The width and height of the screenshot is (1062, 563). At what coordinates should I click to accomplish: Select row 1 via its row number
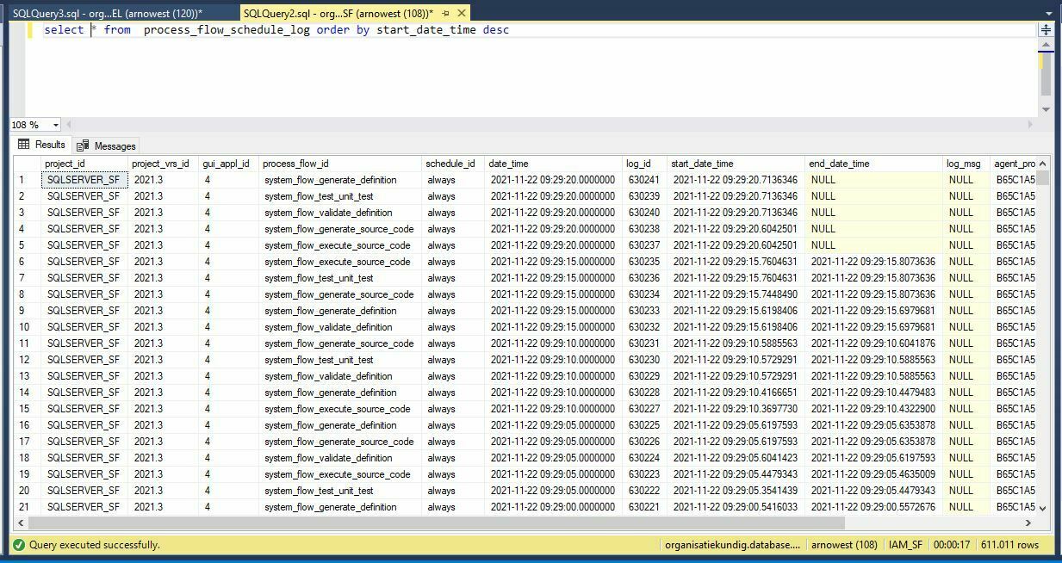(28, 180)
